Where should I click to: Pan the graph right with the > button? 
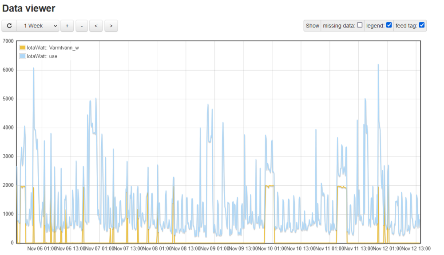click(111, 26)
